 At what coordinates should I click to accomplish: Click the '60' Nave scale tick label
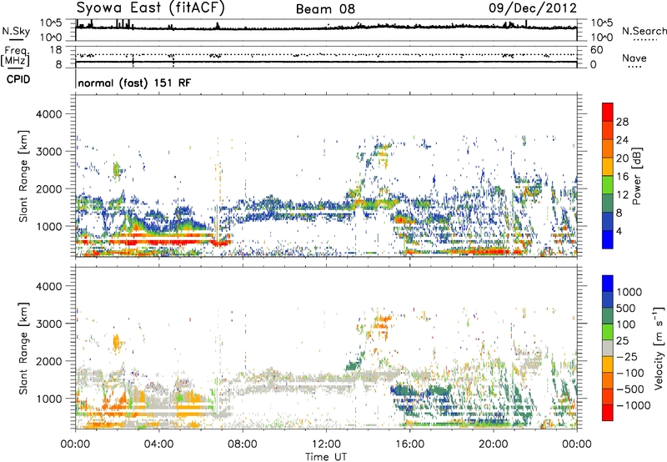point(597,50)
